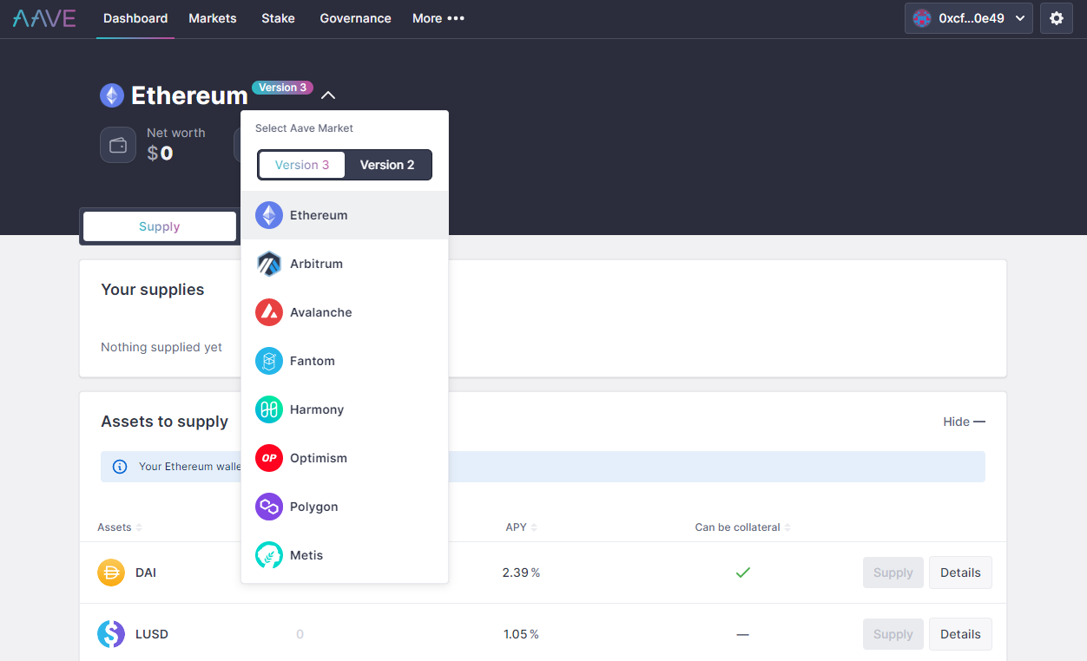Click the Ethereum market title
The width and height of the screenshot is (1087, 661).
point(189,95)
